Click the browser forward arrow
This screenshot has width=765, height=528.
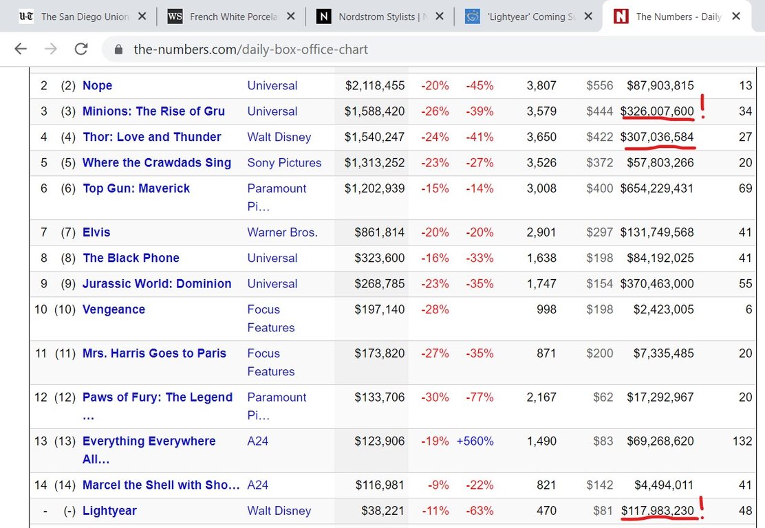click(50, 49)
